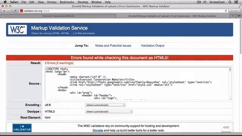Open the Edit menu
Image resolution: width=242 pixels, height=136 pixels.
(x=32, y=2)
